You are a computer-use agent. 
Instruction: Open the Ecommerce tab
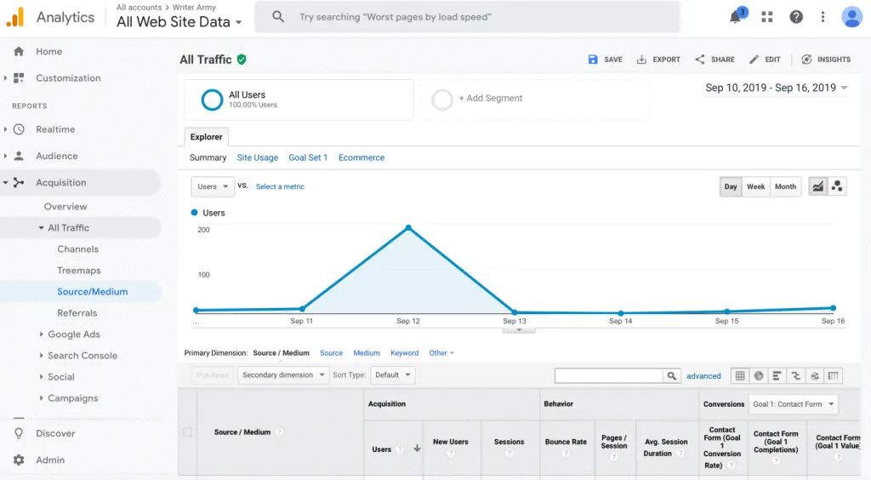pyautogui.click(x=361, y=157)
